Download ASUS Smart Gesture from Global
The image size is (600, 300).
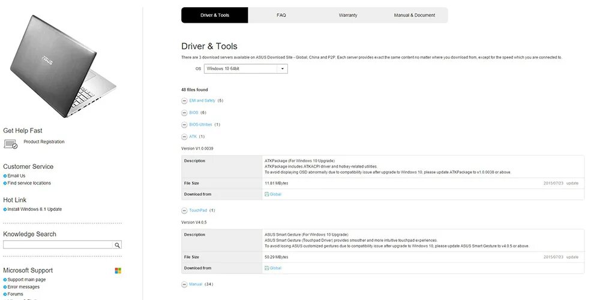[x=275, y=268]
